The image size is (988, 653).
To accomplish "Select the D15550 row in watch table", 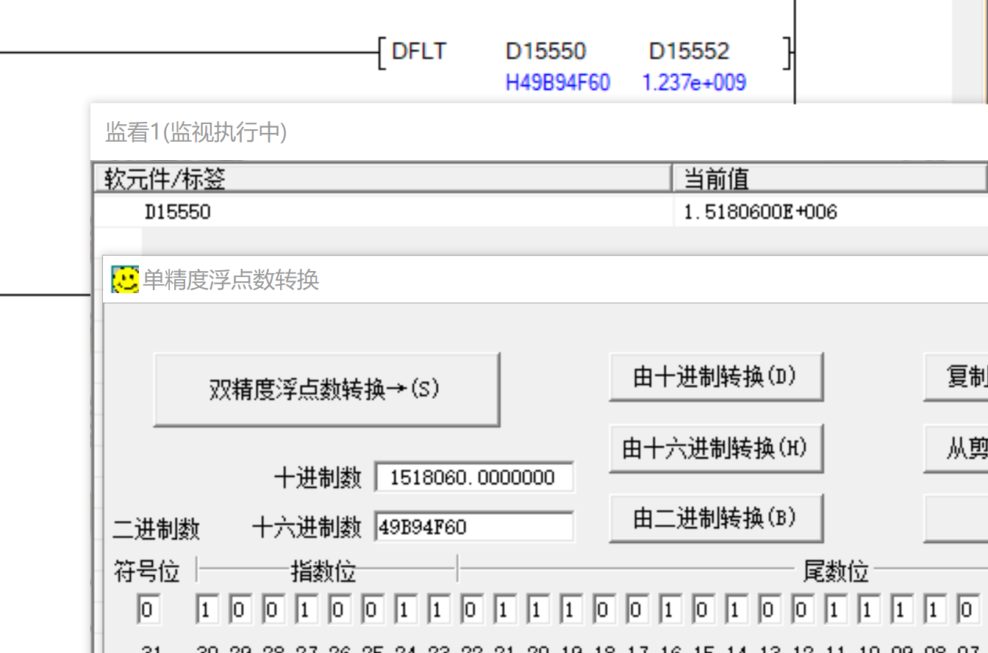I will click(x=177, y=212).
